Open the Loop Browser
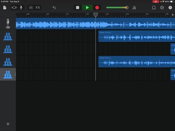175x131 pixels. 154,8
